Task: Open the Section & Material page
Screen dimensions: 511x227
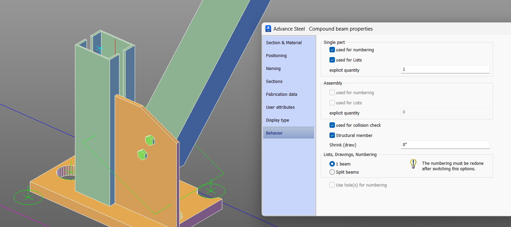Action: tap(284, 42)
